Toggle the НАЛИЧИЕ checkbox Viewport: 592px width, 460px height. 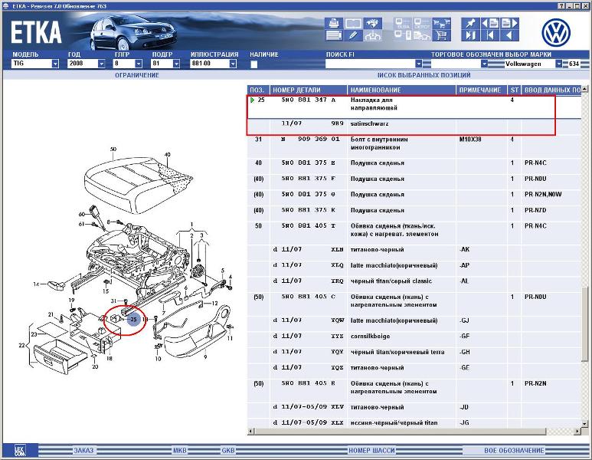[254, 64]
